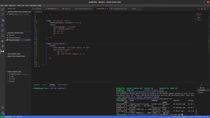Run the EjemploParcial1 pipeline play icon
The height and width of the screenshot is (118, 210).
click(x=27, y=40)
